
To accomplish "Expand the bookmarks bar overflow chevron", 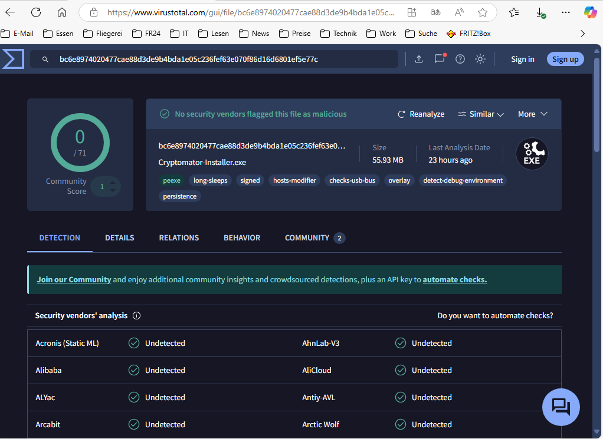I will (583, 34).
